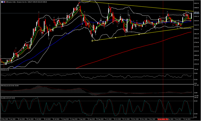201x121 pixels.
Task: Click the current price label on the price scale
Action: [196, 13]
